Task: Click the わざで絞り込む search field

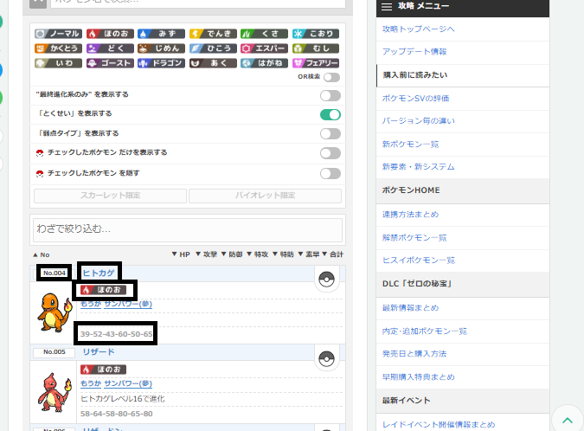Action: (188, 229)
